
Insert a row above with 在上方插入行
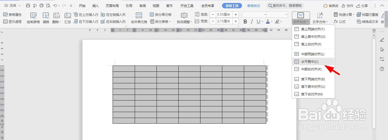coord(86,15)
